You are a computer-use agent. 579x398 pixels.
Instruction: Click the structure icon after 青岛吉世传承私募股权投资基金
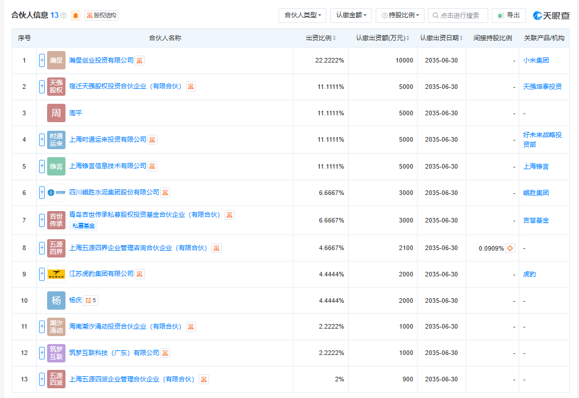pos(229,215)
